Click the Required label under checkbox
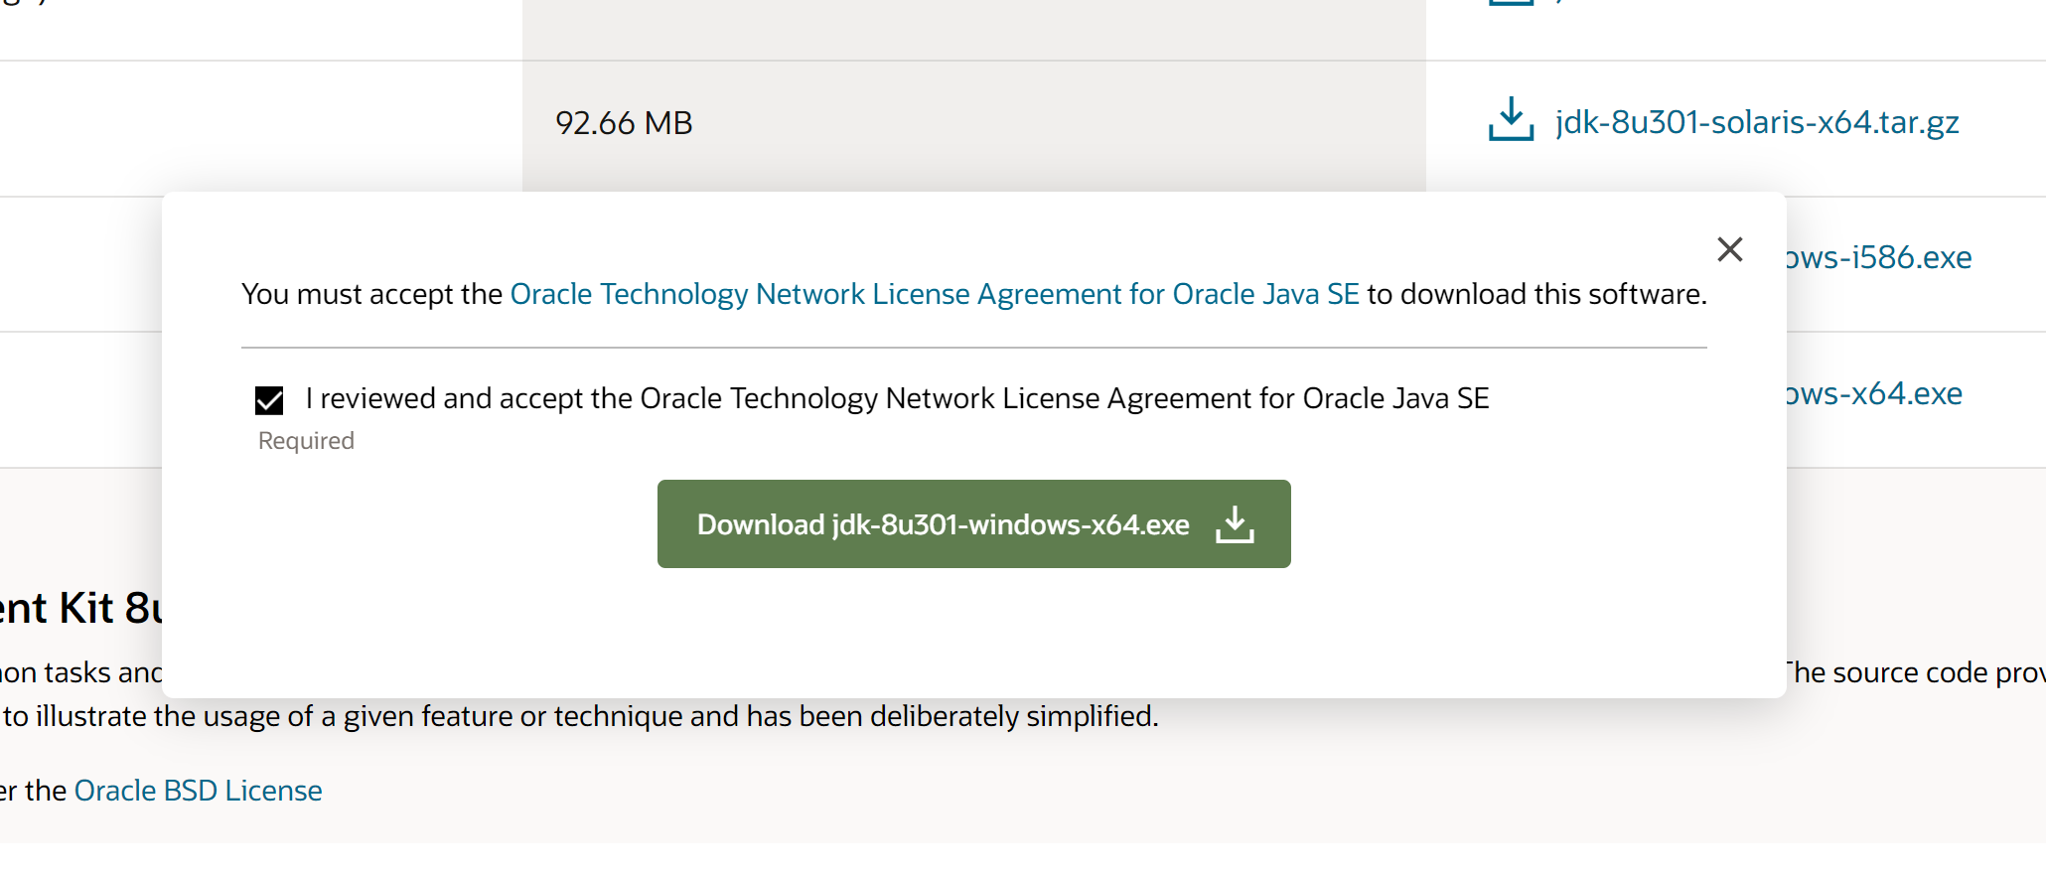The image size is (2046, 877). pyautogui.click(x=306, y=441)
